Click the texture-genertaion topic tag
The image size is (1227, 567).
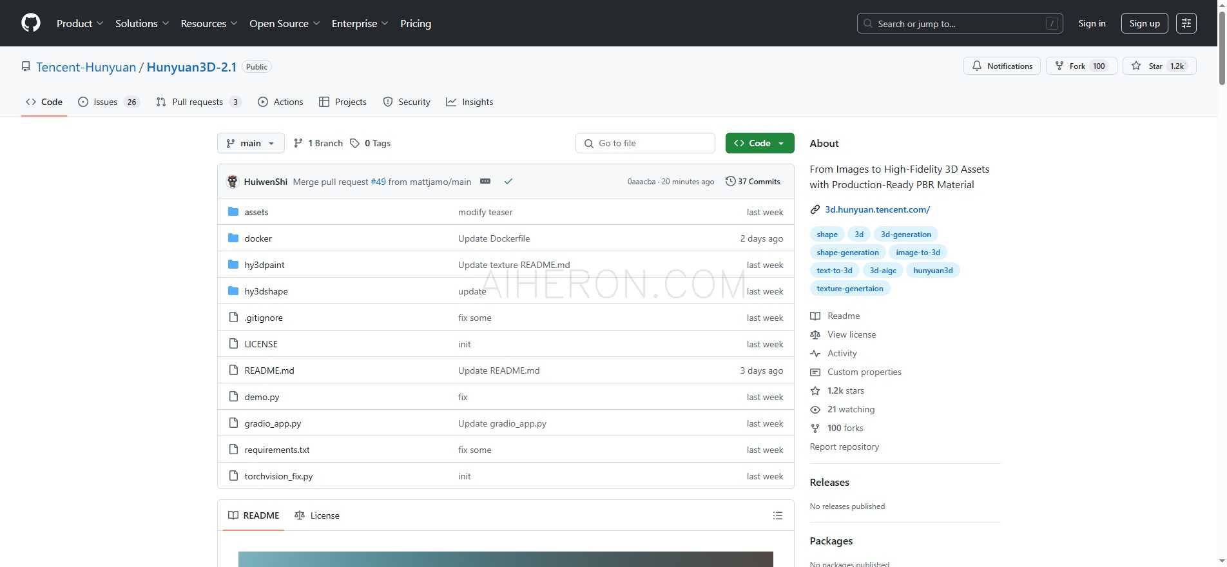[850, 289]
